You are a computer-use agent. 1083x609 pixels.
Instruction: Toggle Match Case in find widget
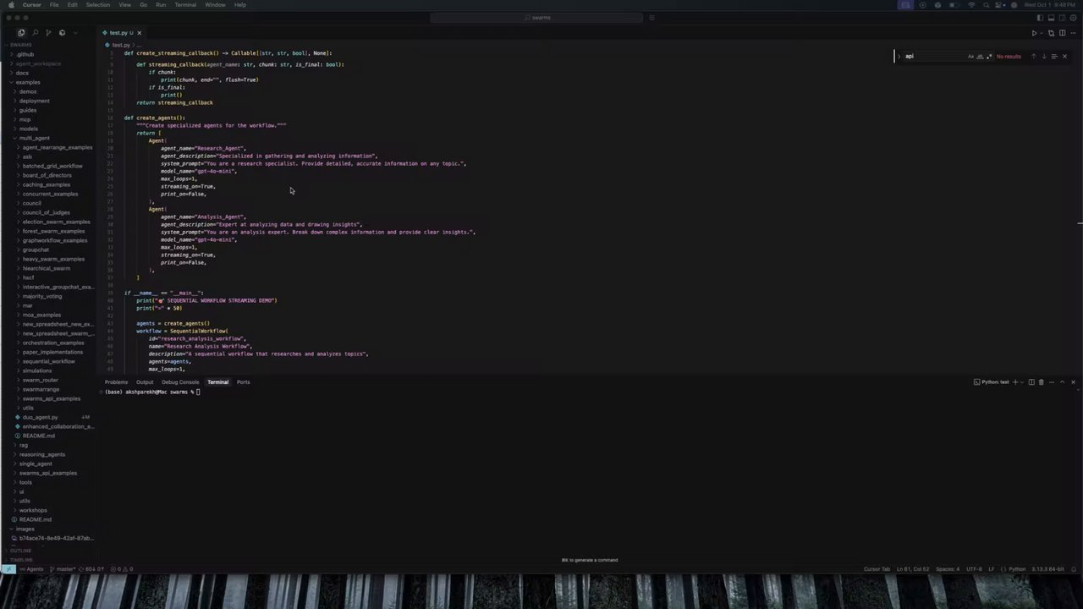click(970, 57)
